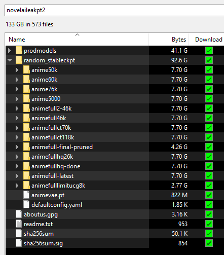The height and width of the screenshot is (255, 224).
Task: Select the animevae.pt file icon
Action: [26, 195]
